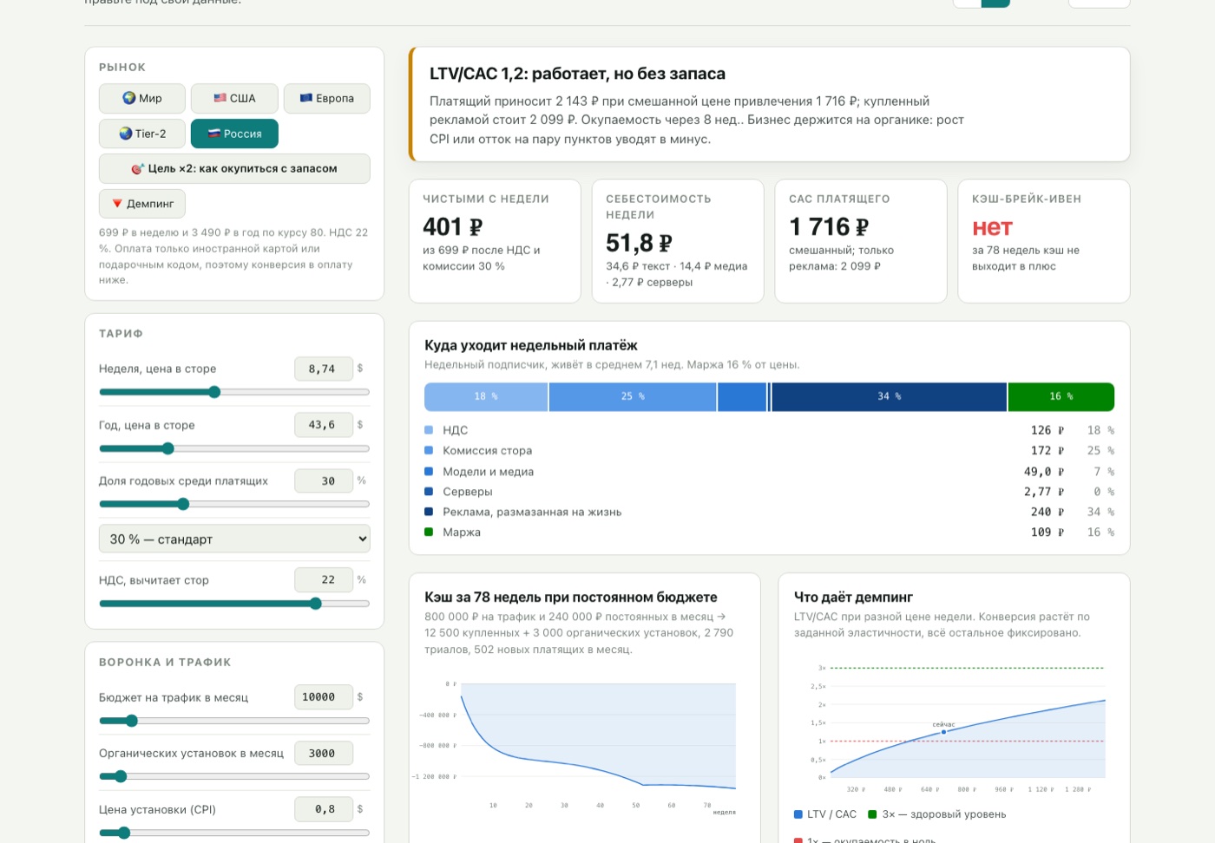Click the НДС slider handle
1215x843 pixels.
click(x=316, y=604)
